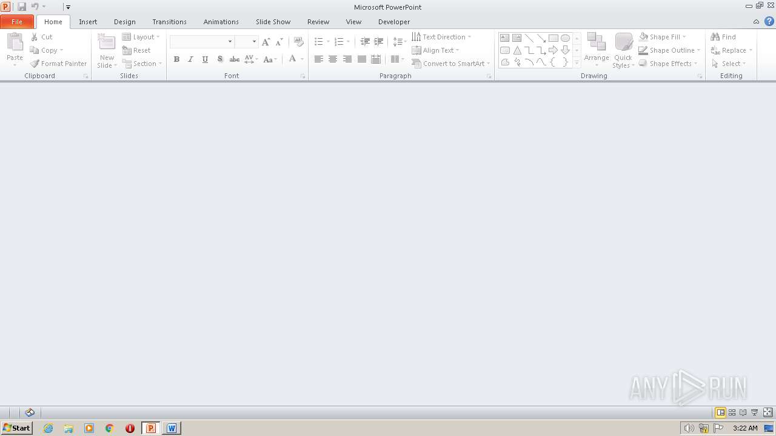
Task: Toggle text Shadow formatting
Action: pos(219,59)
